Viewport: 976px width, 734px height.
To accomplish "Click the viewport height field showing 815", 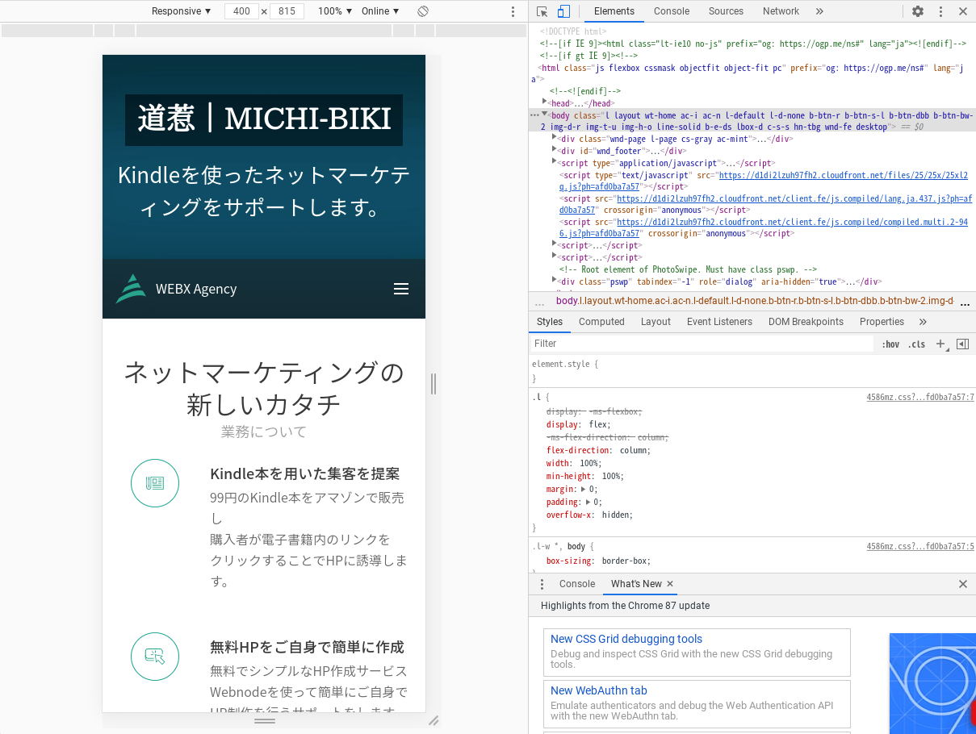I will [287, 11].
